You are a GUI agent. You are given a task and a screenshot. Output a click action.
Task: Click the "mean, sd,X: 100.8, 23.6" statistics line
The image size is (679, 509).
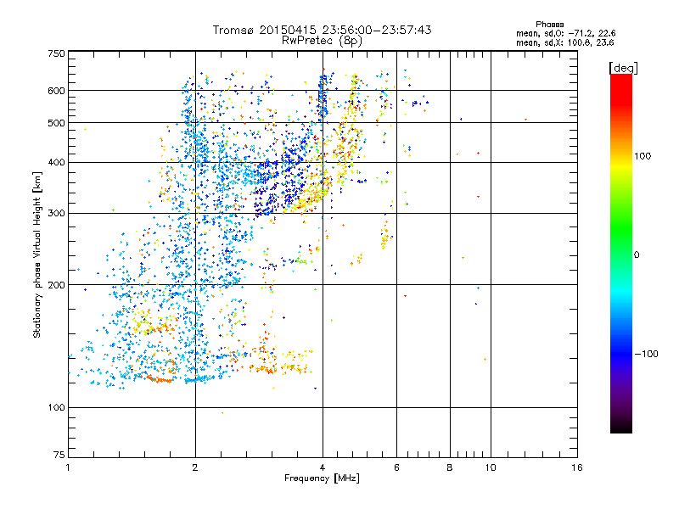564,42
